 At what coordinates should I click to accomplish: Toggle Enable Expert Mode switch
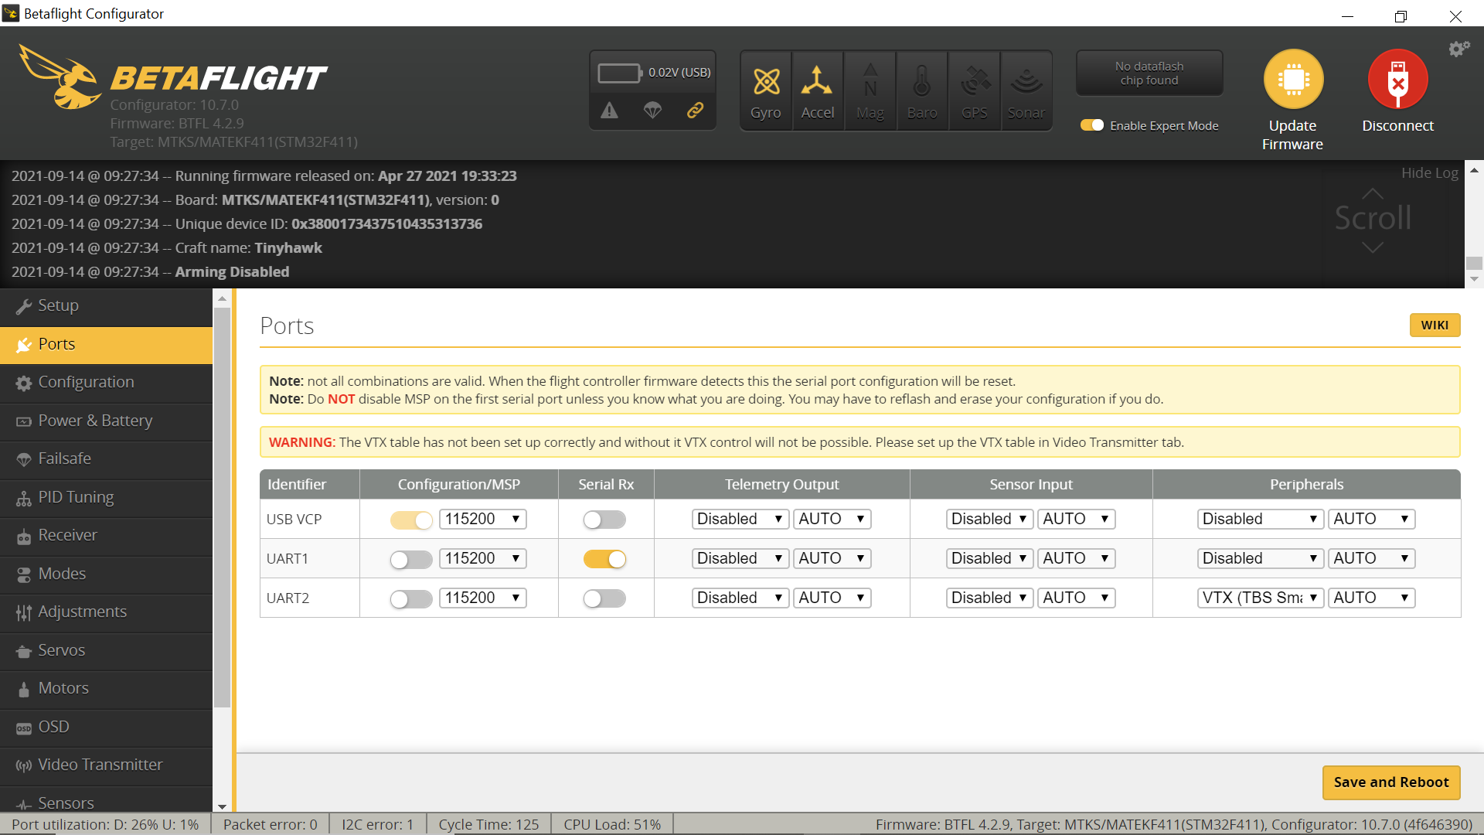pyautogui.click(x=1091, y=125)
